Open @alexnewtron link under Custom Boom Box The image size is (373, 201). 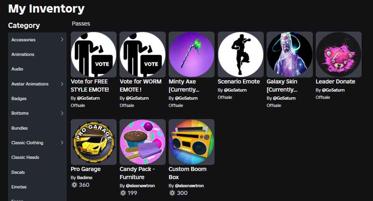pos(189,186)
